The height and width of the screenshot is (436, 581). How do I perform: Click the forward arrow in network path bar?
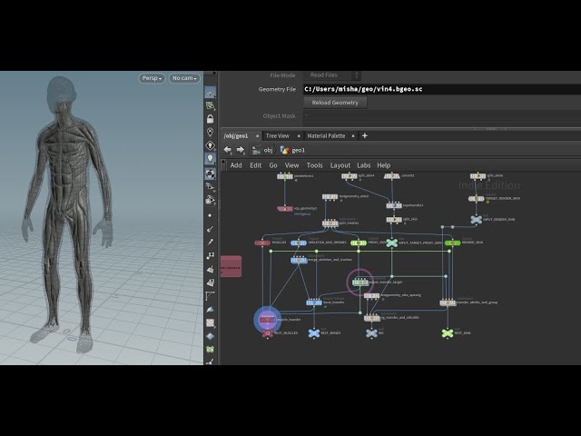point(241,150)
